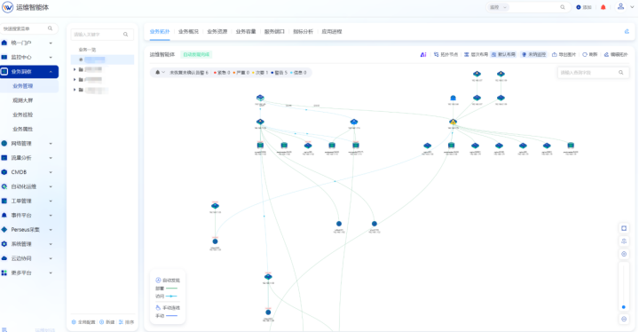The image size is (639, 332).
Task: Expand 自动化运维 sidebar menu
Action: [28, 186]
